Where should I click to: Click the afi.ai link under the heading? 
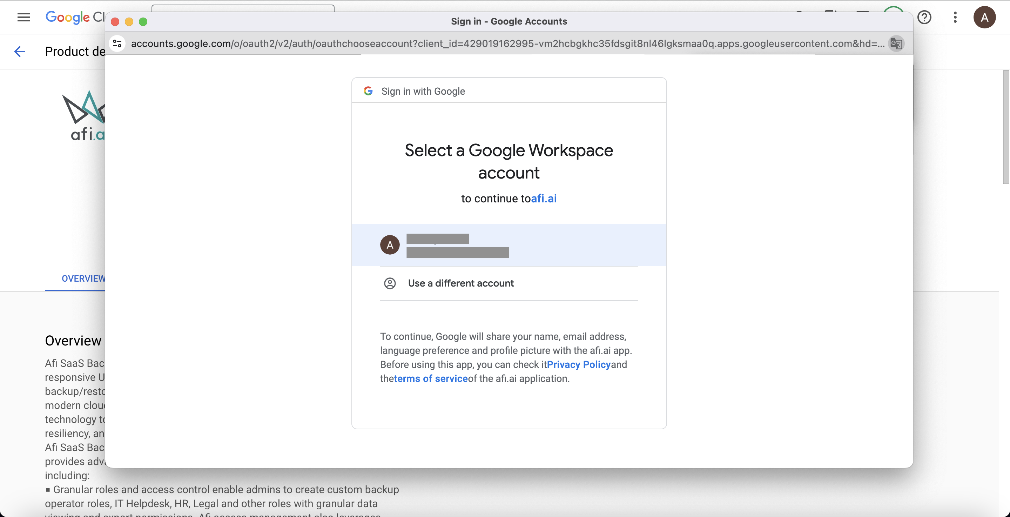544,199
